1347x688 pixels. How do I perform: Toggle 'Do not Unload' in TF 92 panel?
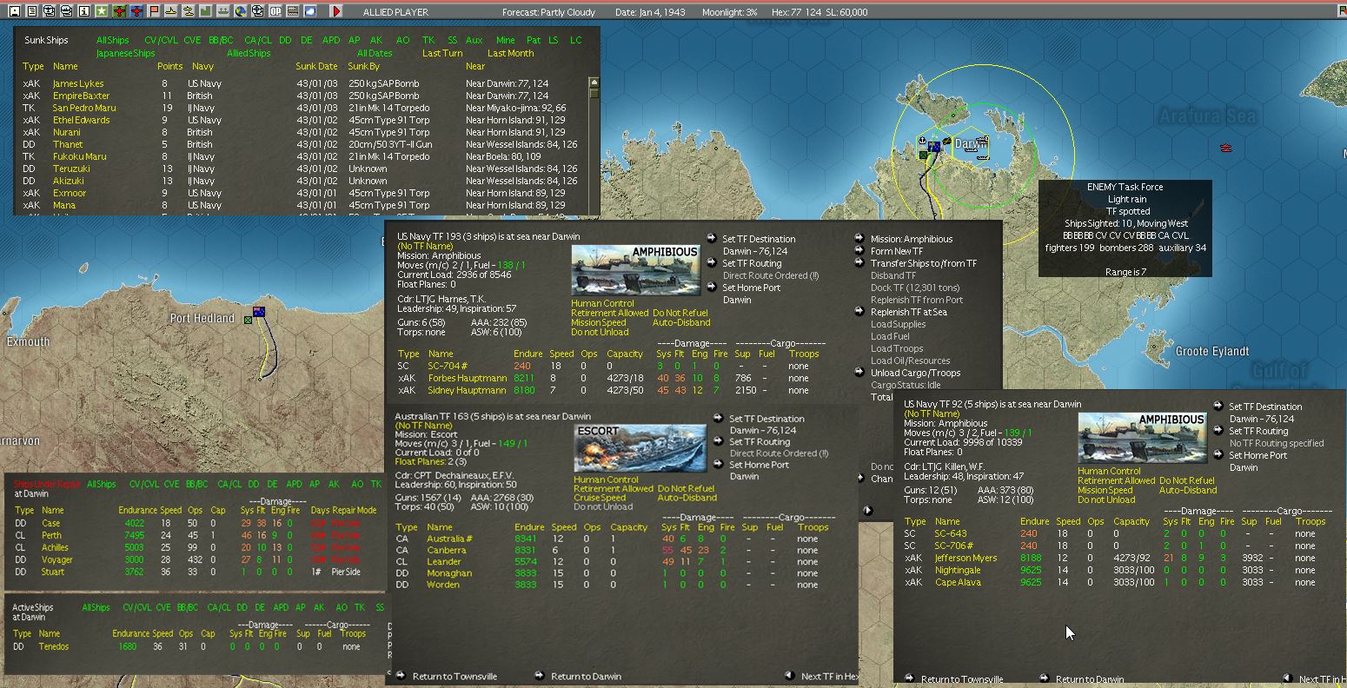tap(1106, 499)
